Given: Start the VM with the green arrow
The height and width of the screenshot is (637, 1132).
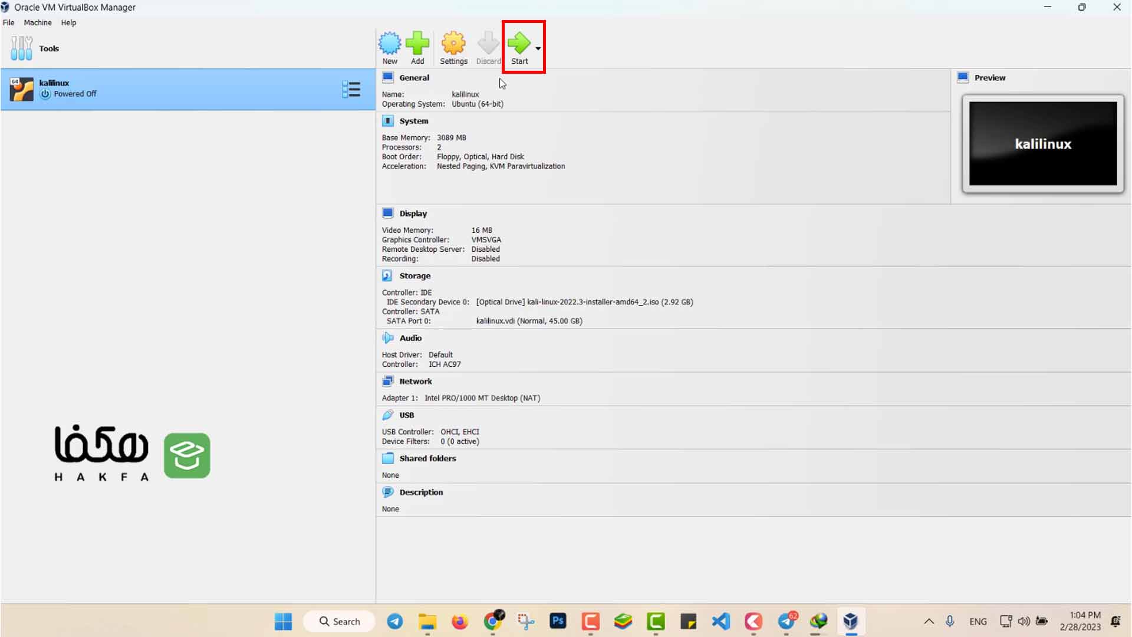Looking at the screenshot, I should pos(519,43).
